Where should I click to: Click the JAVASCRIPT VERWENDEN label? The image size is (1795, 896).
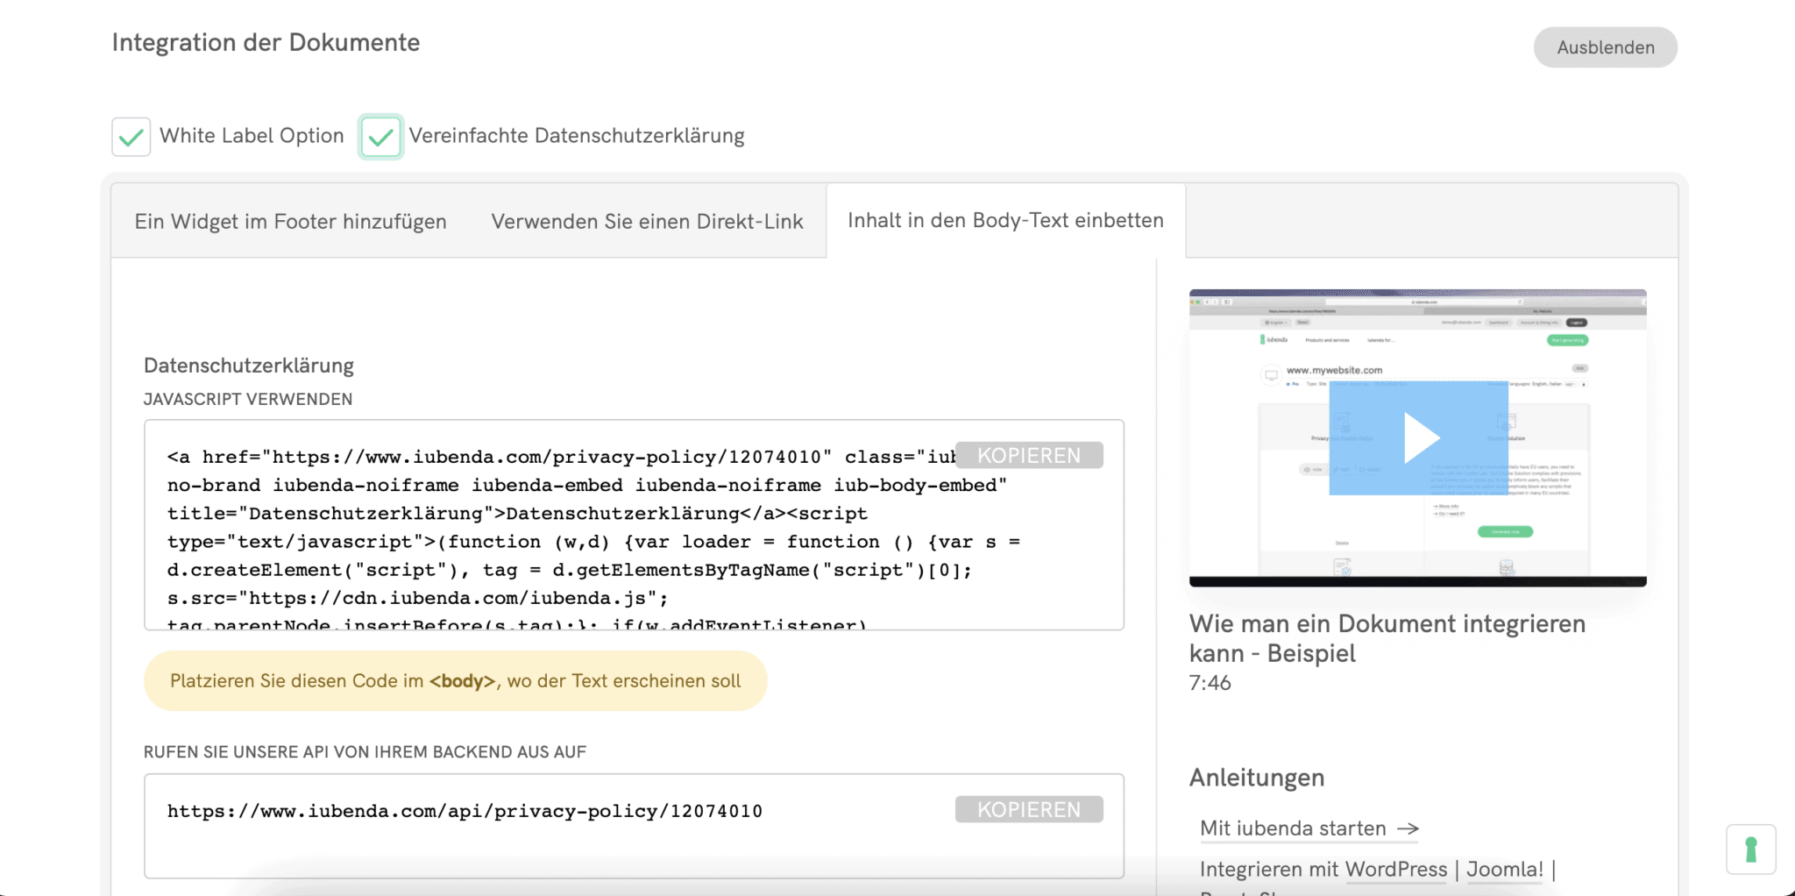pyautogui.click(x=248, y=399)
